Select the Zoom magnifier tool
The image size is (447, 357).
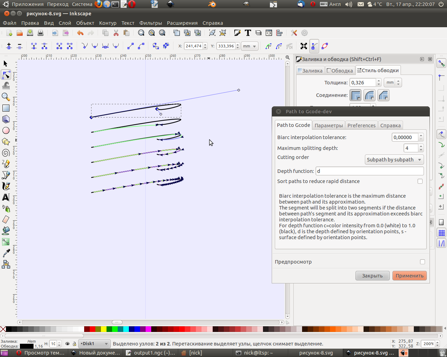(x=6, y=97)
